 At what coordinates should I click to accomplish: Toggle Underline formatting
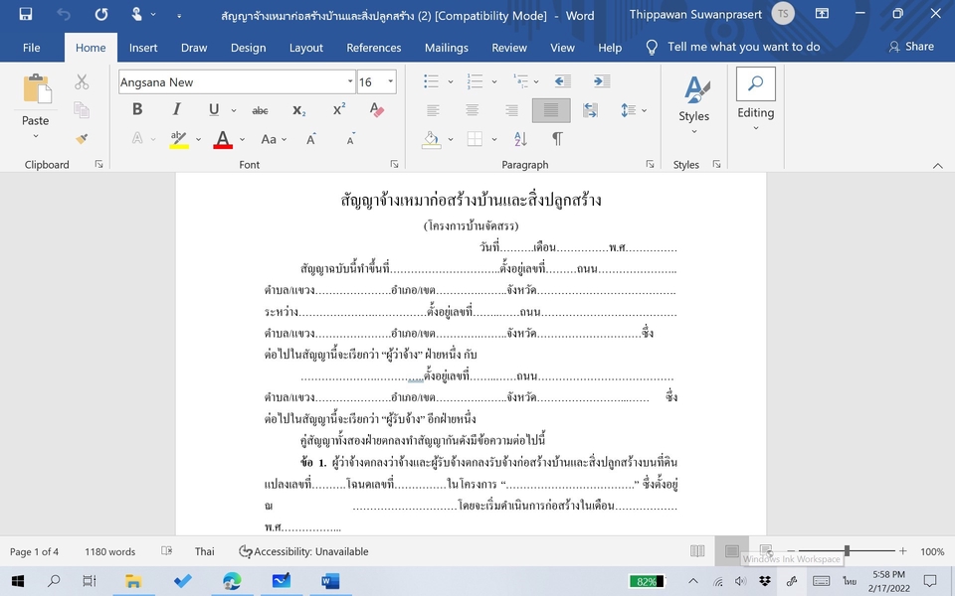[x=214, y=109]
